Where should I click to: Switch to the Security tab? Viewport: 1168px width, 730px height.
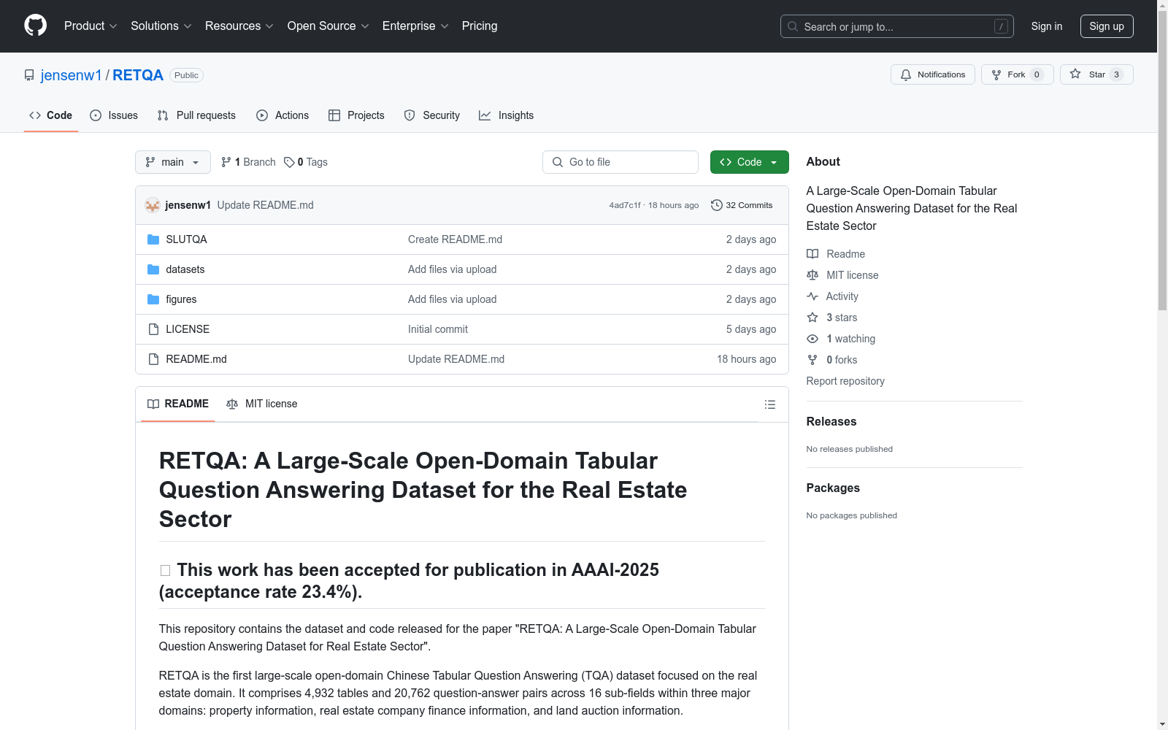click(x=432, y=115)
